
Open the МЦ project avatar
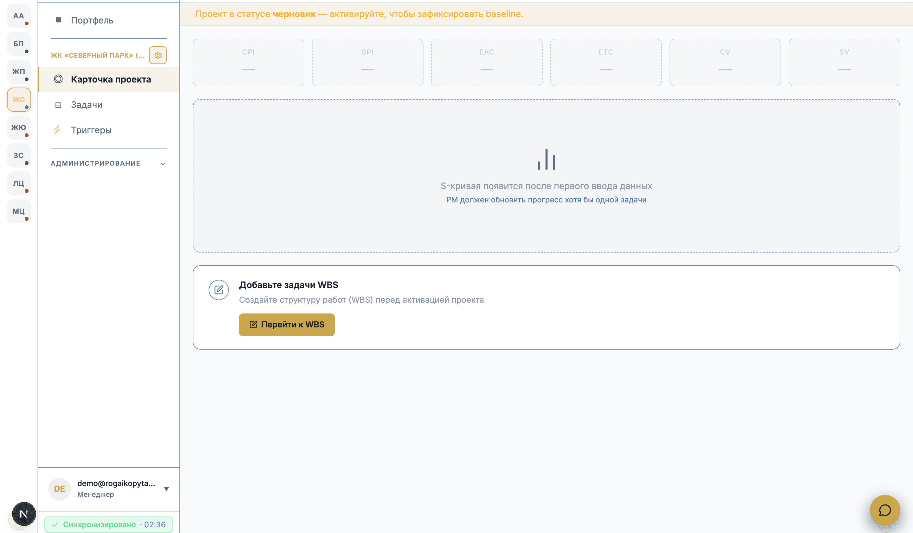(19, 211)
